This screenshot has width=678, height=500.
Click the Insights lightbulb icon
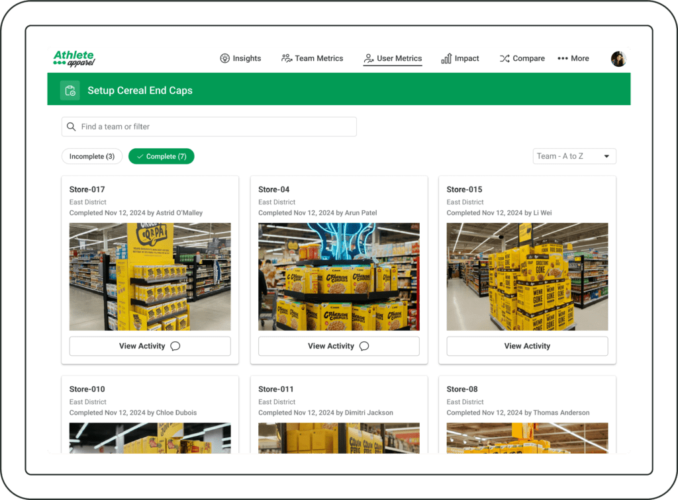pos(224,58)
